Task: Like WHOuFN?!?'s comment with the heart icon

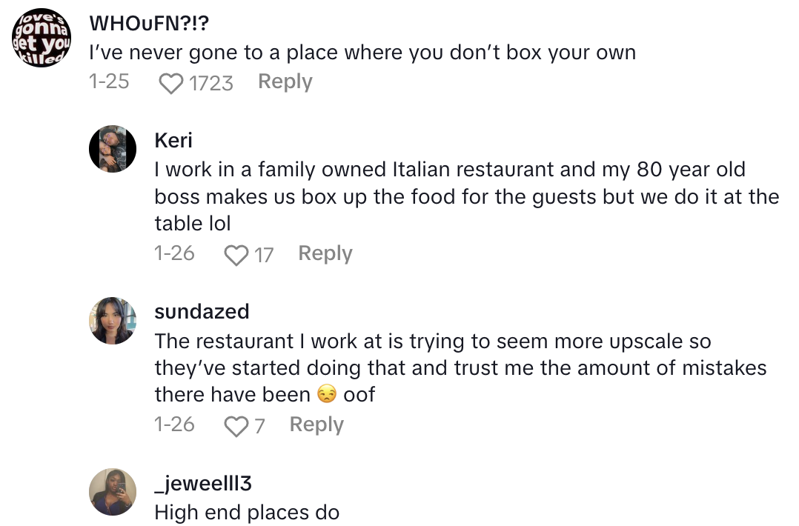Action: click(171, 82)
